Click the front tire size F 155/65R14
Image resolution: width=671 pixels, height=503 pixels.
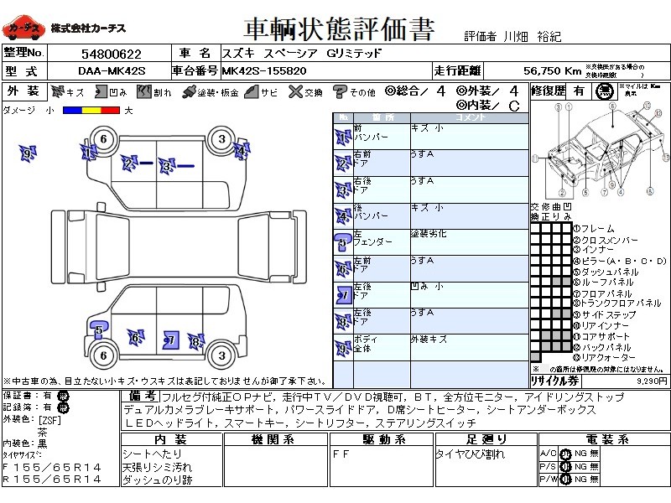tap(52, 468)
